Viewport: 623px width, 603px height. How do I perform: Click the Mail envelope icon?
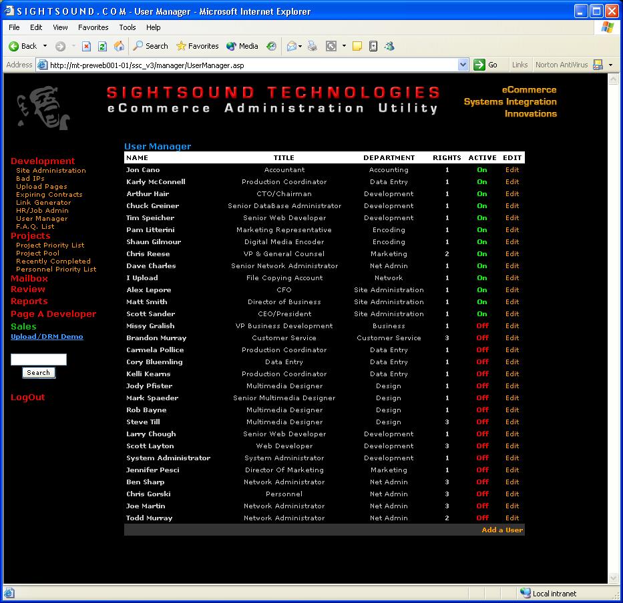point(292,47)
